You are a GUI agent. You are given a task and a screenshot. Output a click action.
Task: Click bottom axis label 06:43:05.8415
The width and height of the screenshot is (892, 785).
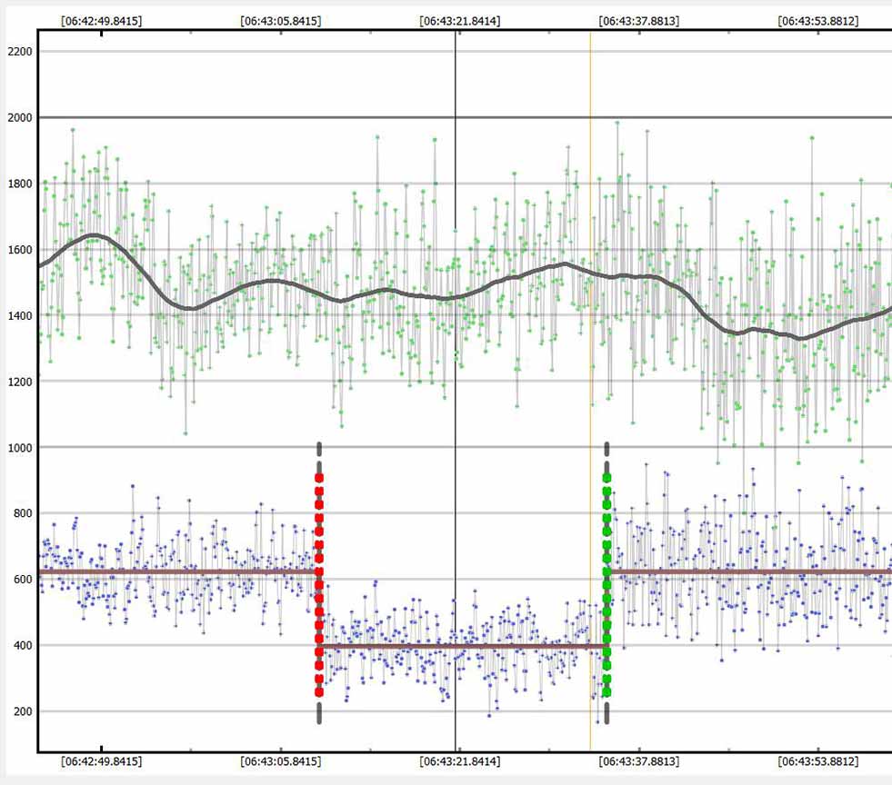[x=280, y=761]
